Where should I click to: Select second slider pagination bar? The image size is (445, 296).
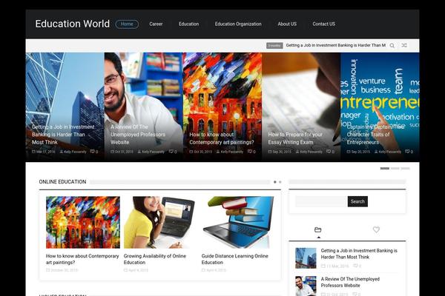click(395, 169)
